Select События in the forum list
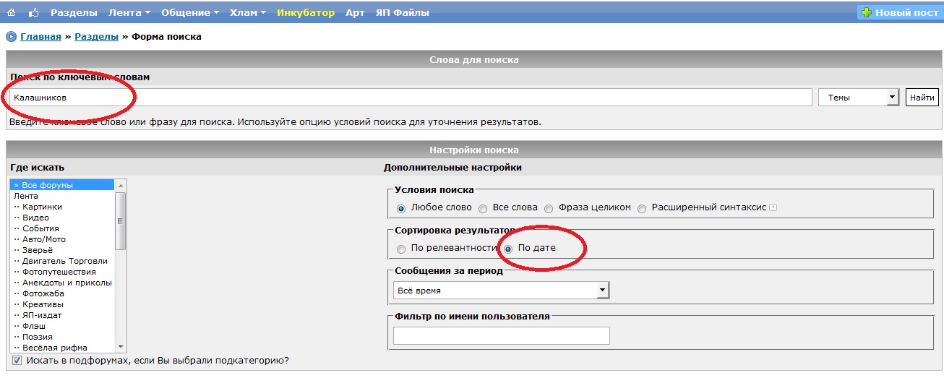 [x=63, y=228]
